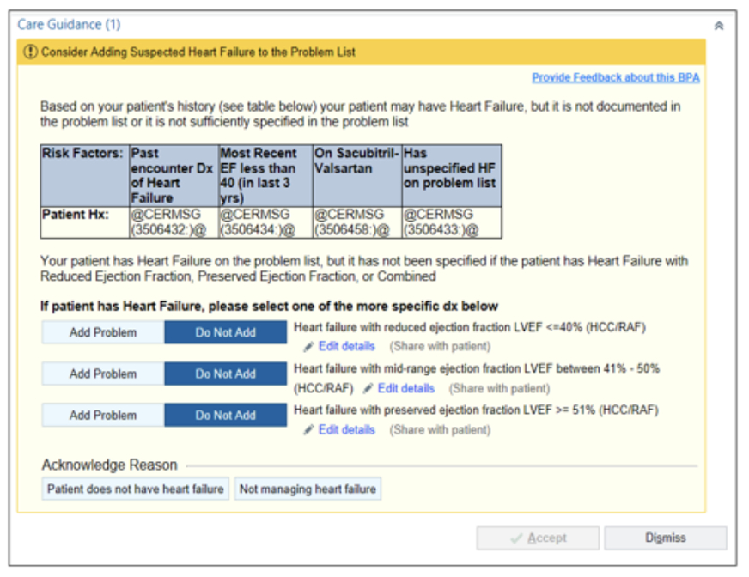Viewport: 749px width, 577px height.
Task: Click Add Problem for reduced ejection fraction
Action: [103, 333]
